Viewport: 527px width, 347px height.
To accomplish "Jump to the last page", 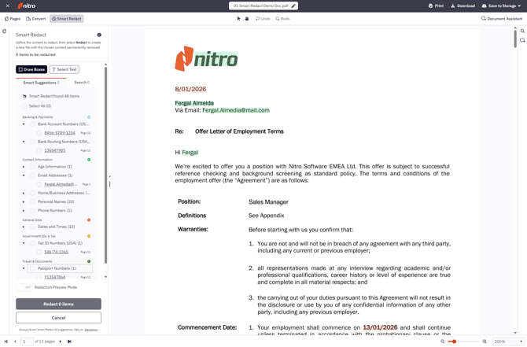I will (69, 341).
